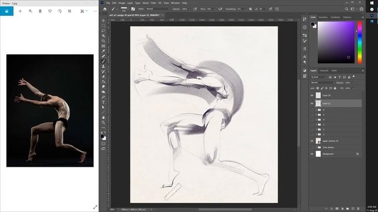Select the Eyedropper tool
The image size is (378, 212).
tap(103, 51)
